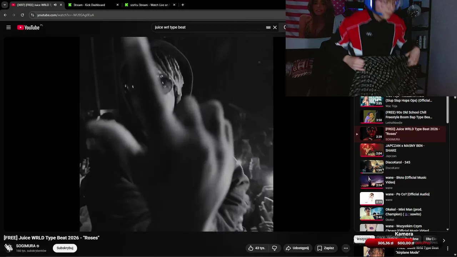Clear the search box with the X icon
Image resolution: width=457 pixels, height=257 pixels.
click(275, 27)
